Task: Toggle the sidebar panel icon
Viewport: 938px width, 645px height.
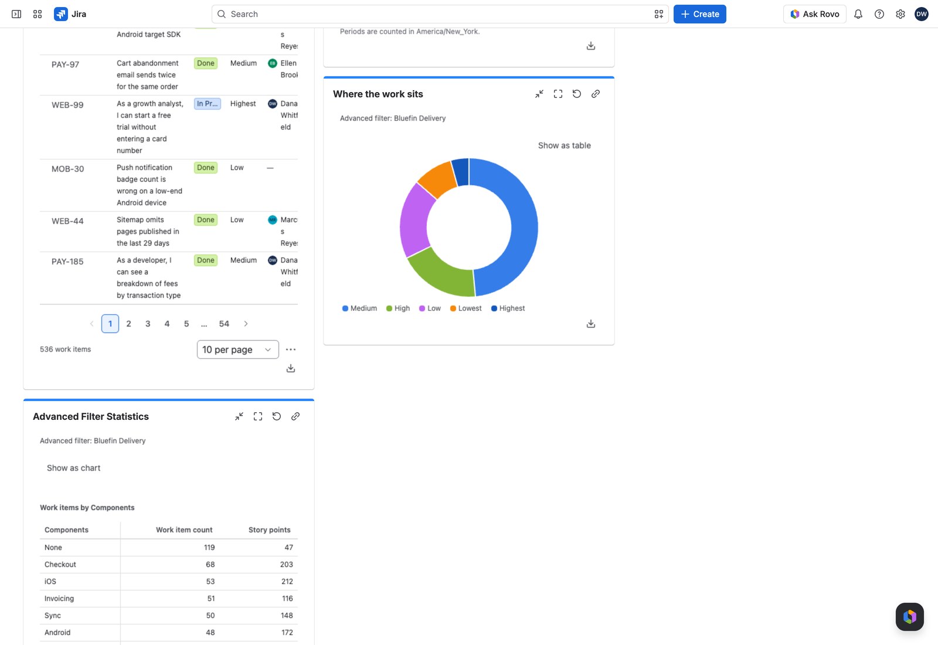Action: [x=16, y=14]
